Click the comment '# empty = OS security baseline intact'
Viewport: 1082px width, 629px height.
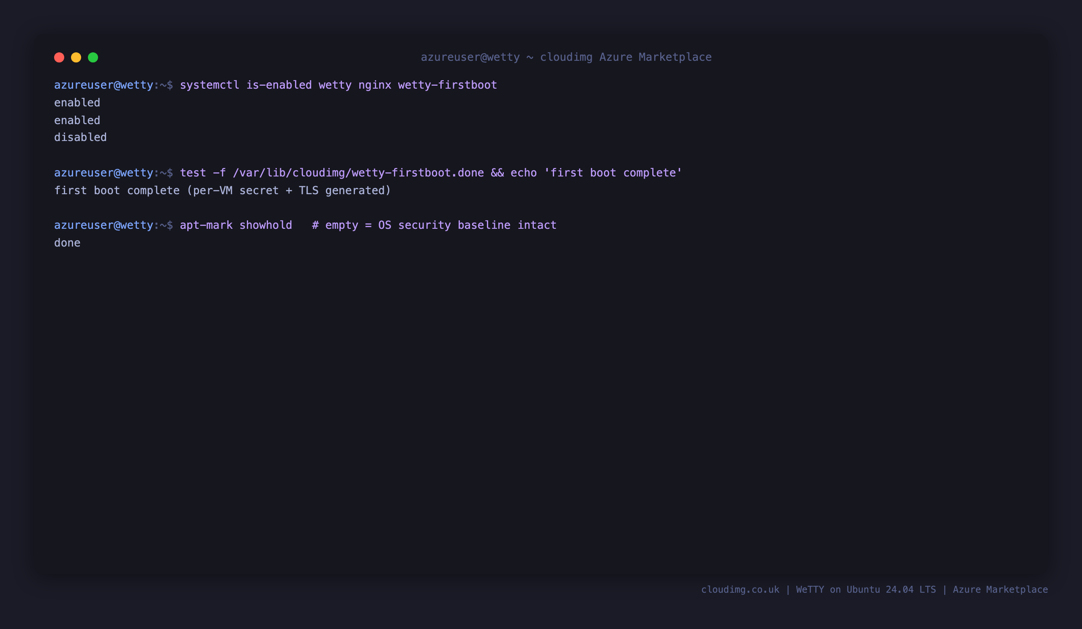tap(434, 225)
